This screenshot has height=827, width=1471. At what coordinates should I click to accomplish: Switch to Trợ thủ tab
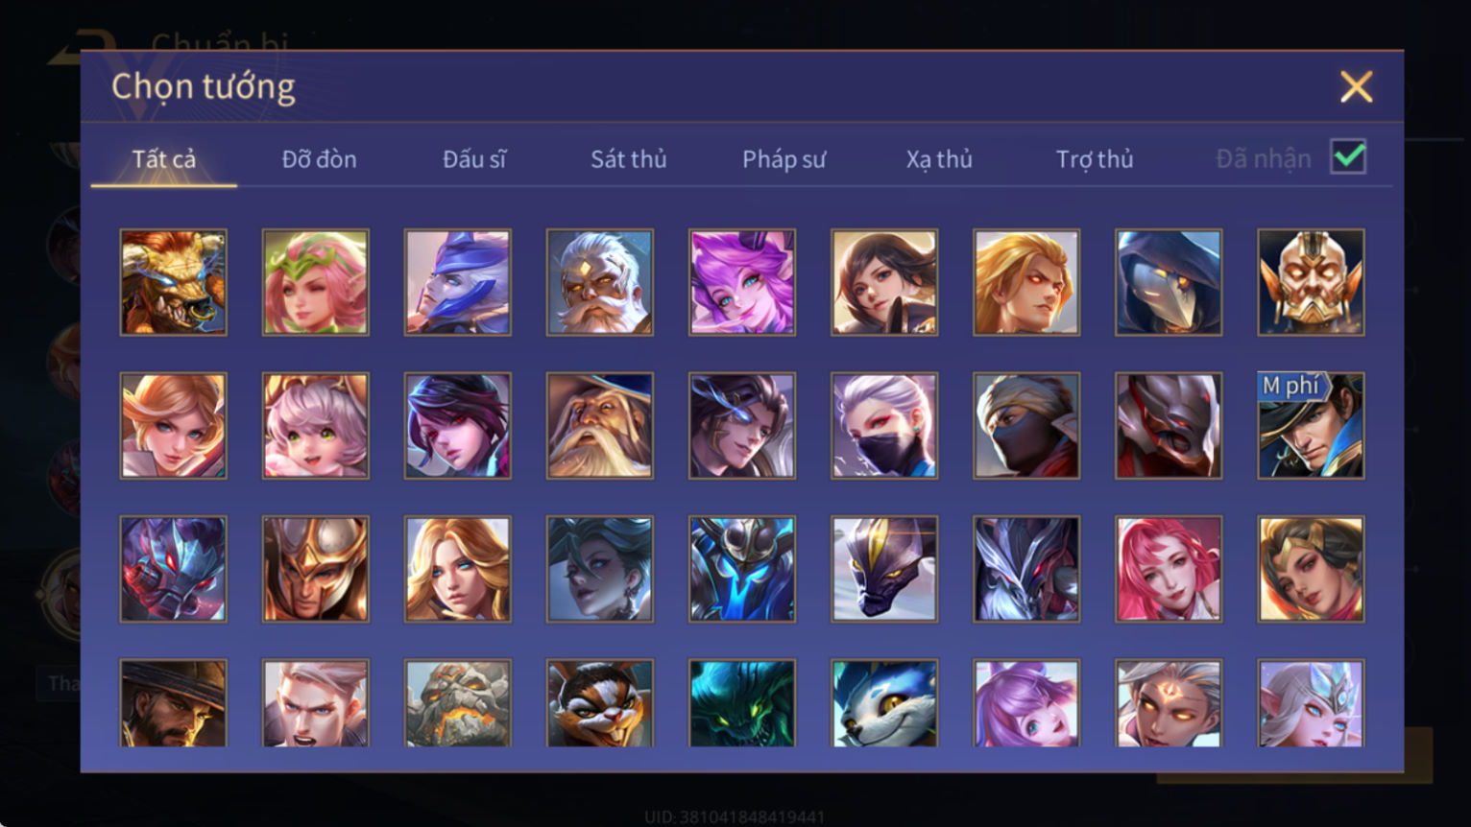(x=1095, y=159)
